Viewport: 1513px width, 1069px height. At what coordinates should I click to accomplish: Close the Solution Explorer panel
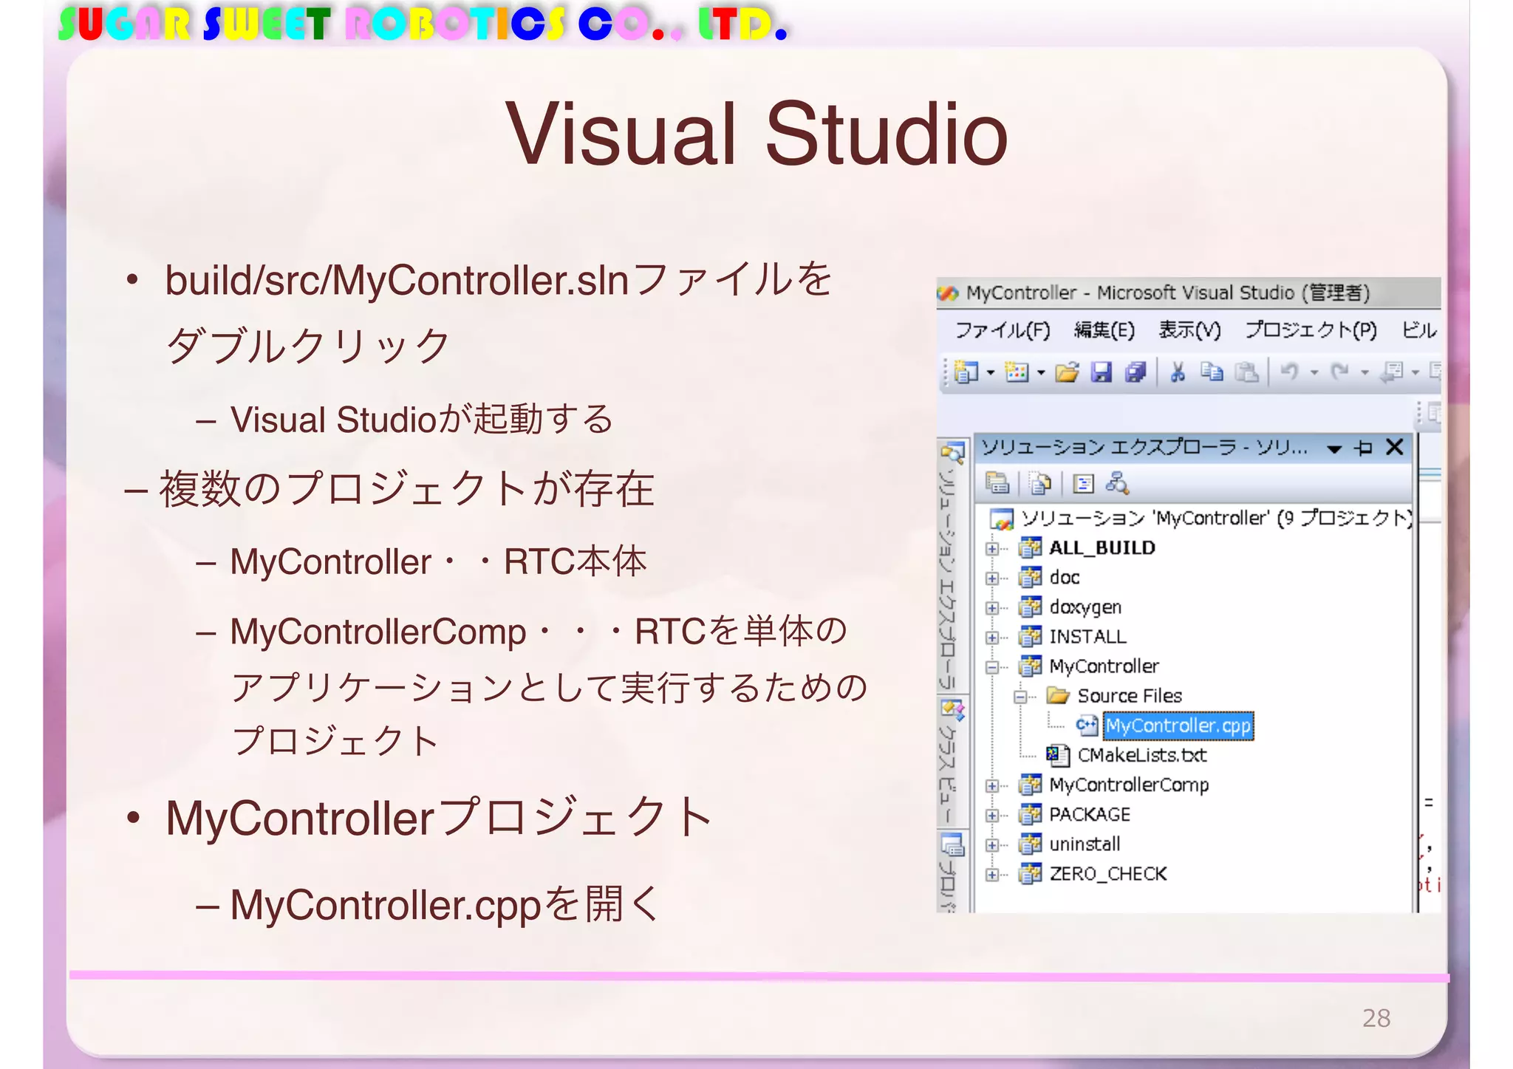tap(1395, 447)
